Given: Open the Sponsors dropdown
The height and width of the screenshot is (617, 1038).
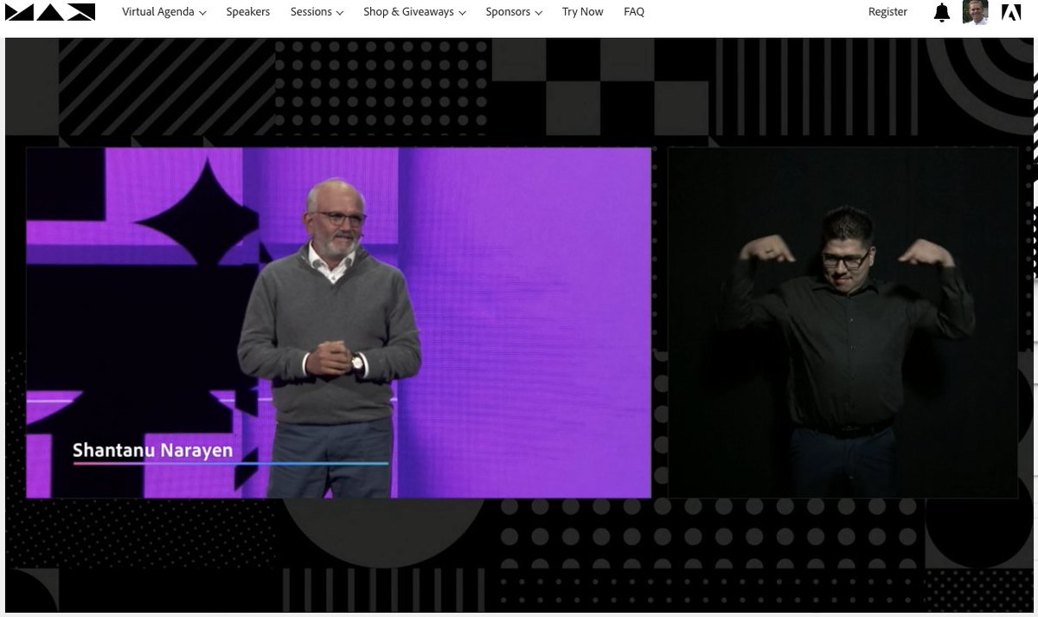Looking at the screenshot, I should [514, 12].
